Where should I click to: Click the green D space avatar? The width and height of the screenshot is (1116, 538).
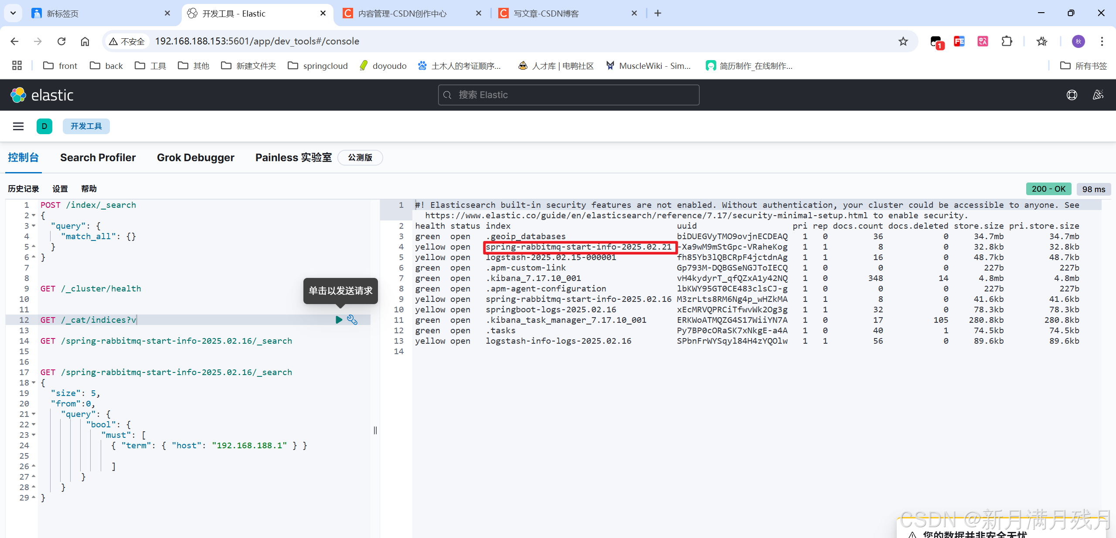pyautogui.click(x=44, y=126)
